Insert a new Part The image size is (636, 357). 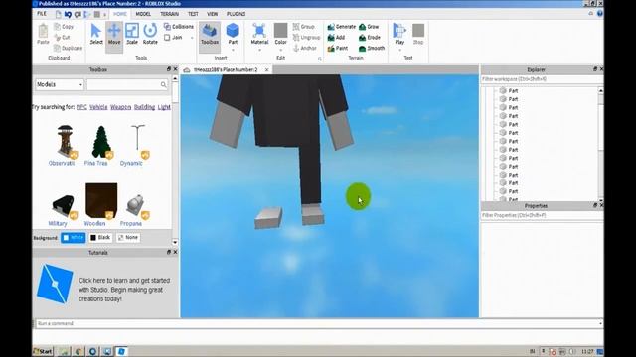coord(233,33)
